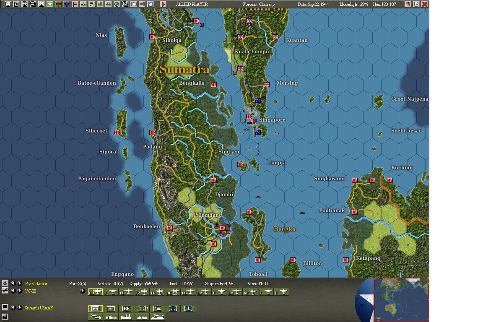This screenshot has height=322, width=483.
Task: Click the Pearl Harbor base name
Action: [x=36, y=283]
